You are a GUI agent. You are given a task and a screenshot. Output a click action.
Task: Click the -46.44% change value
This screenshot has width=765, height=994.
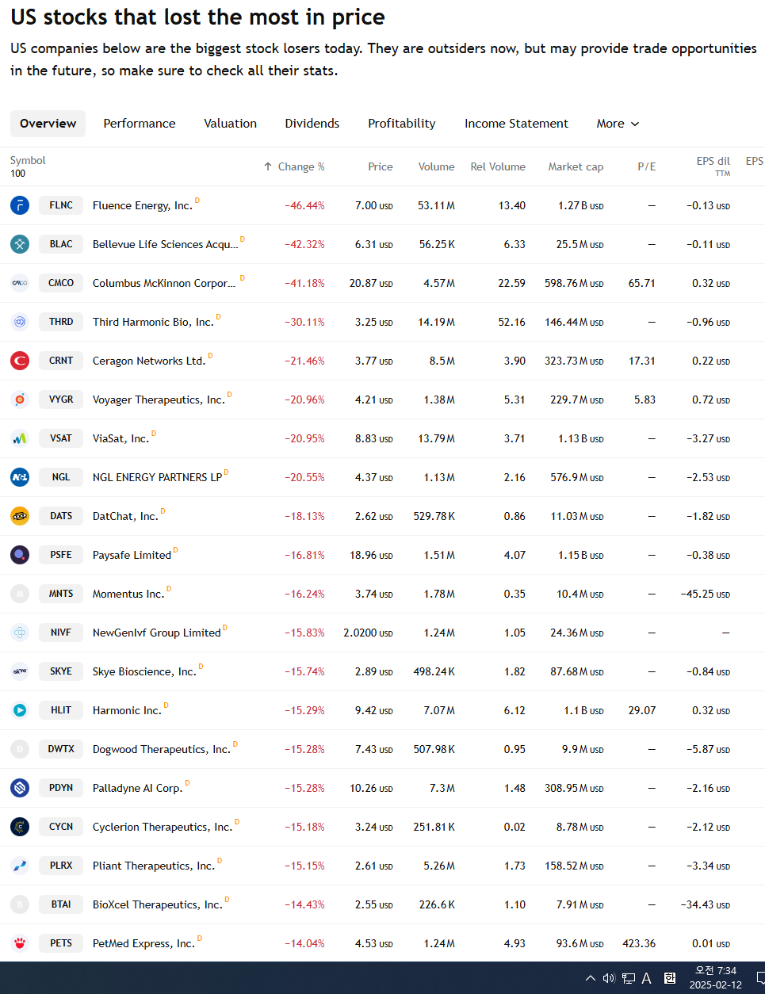coord(305,206)
